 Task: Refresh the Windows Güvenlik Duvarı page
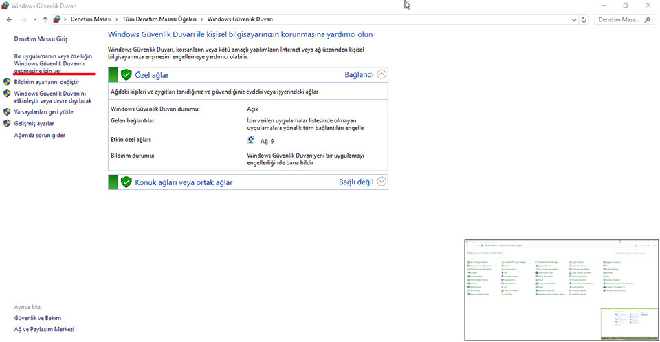click(584, 20)
